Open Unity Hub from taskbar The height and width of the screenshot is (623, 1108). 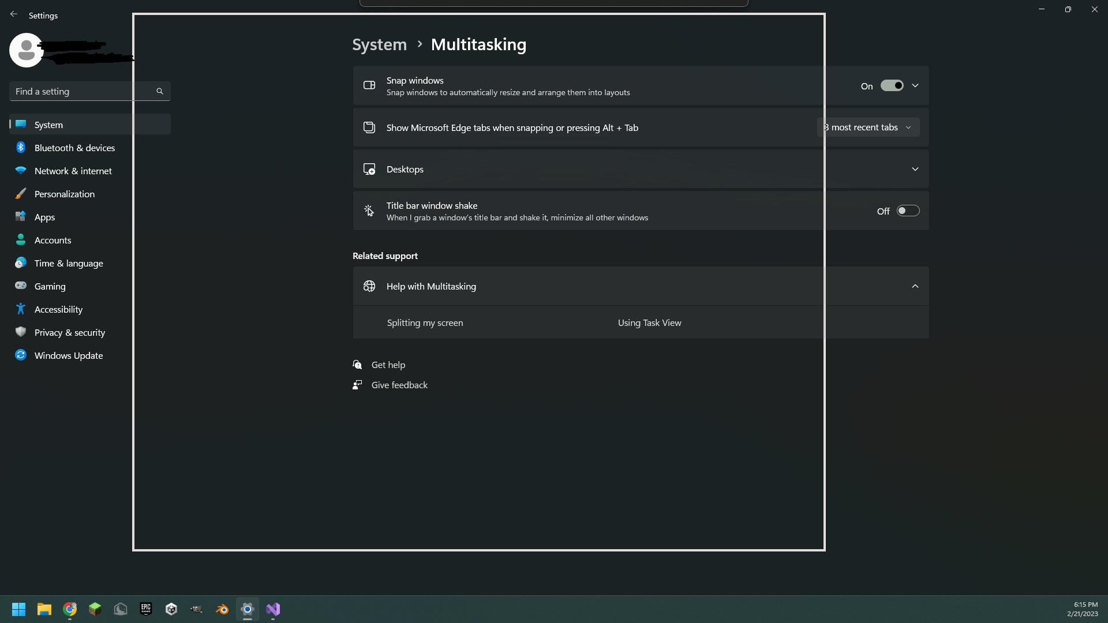coord(171,609)
